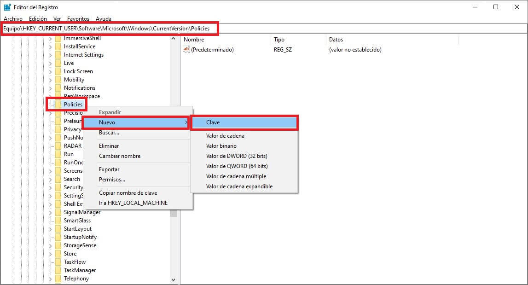This screenshot has height=285, width=528.
Task: Click the tree scrollbar down arrow
Action: (174, 279)
